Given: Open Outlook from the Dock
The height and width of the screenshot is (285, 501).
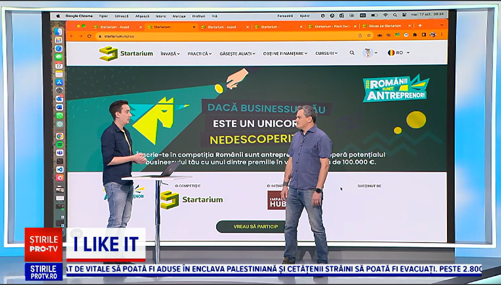Looking at the screenshot, I should coord(59,99).
